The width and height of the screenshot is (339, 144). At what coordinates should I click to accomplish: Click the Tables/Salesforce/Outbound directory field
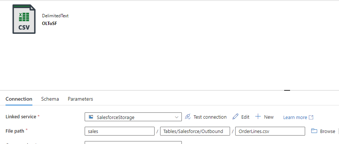195,131
